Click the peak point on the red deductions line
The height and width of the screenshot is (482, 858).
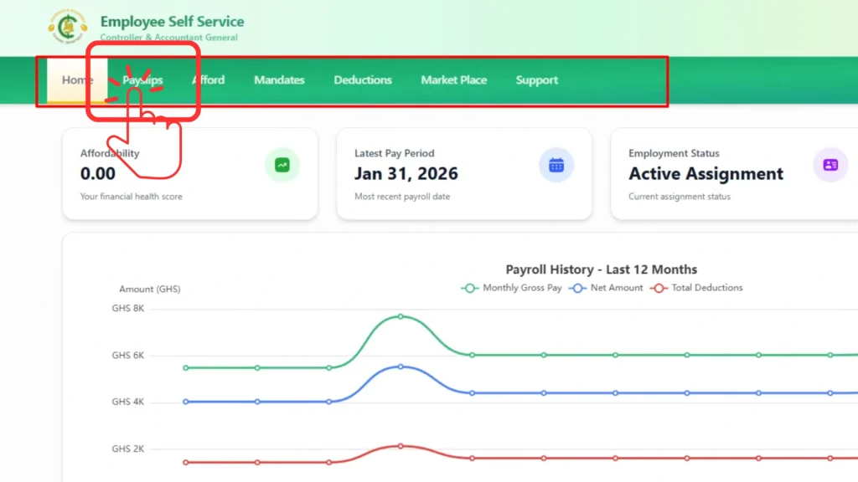[401, 446]
